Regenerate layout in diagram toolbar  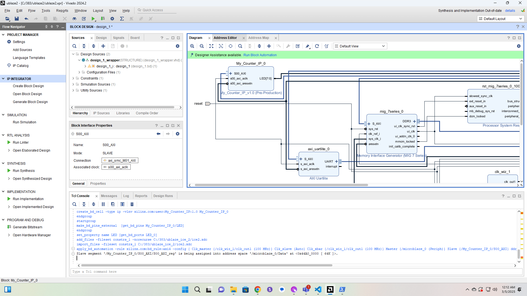click(x=317, y=46)
